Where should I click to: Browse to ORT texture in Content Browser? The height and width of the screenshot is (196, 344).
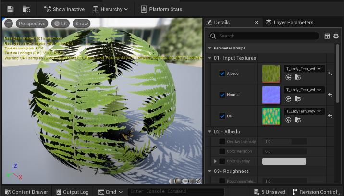click(298, 120)
